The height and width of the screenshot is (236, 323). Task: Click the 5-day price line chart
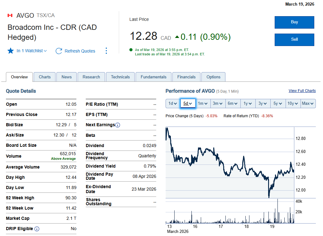click(230, 163)
